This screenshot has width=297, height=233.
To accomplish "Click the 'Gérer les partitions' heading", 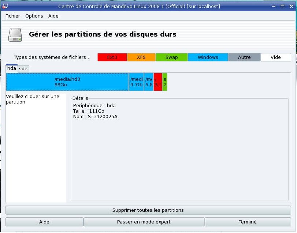I will click(103, 34).
